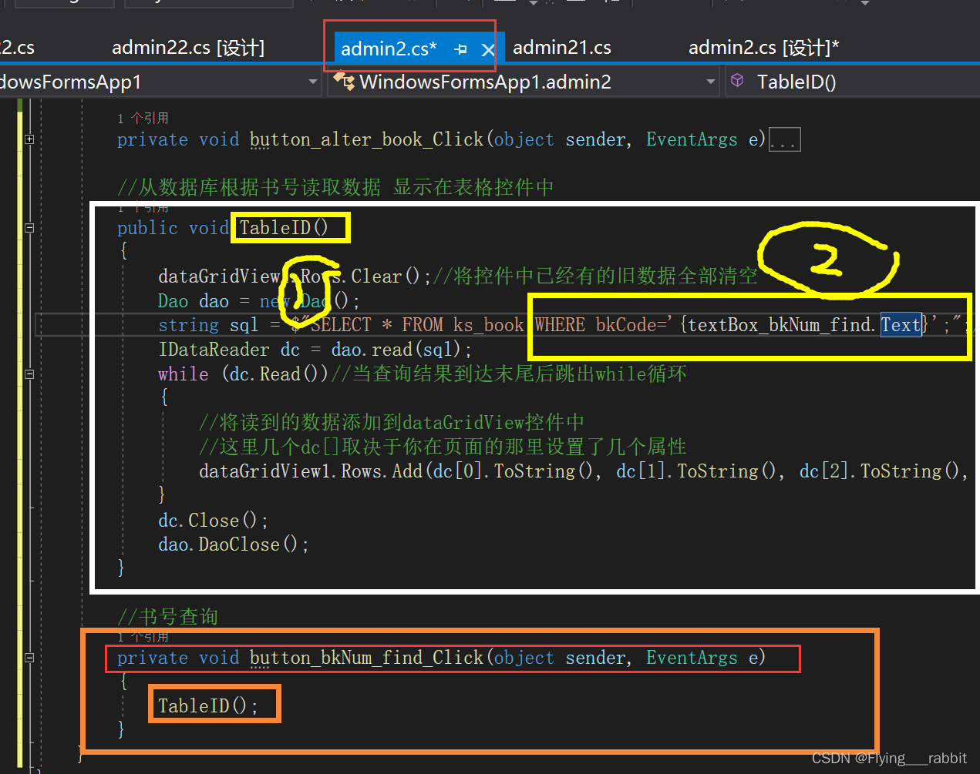980x774 pixels.
Task: Collapse the button_bkNum_find_Click method region
Action: tap(29, 658)
